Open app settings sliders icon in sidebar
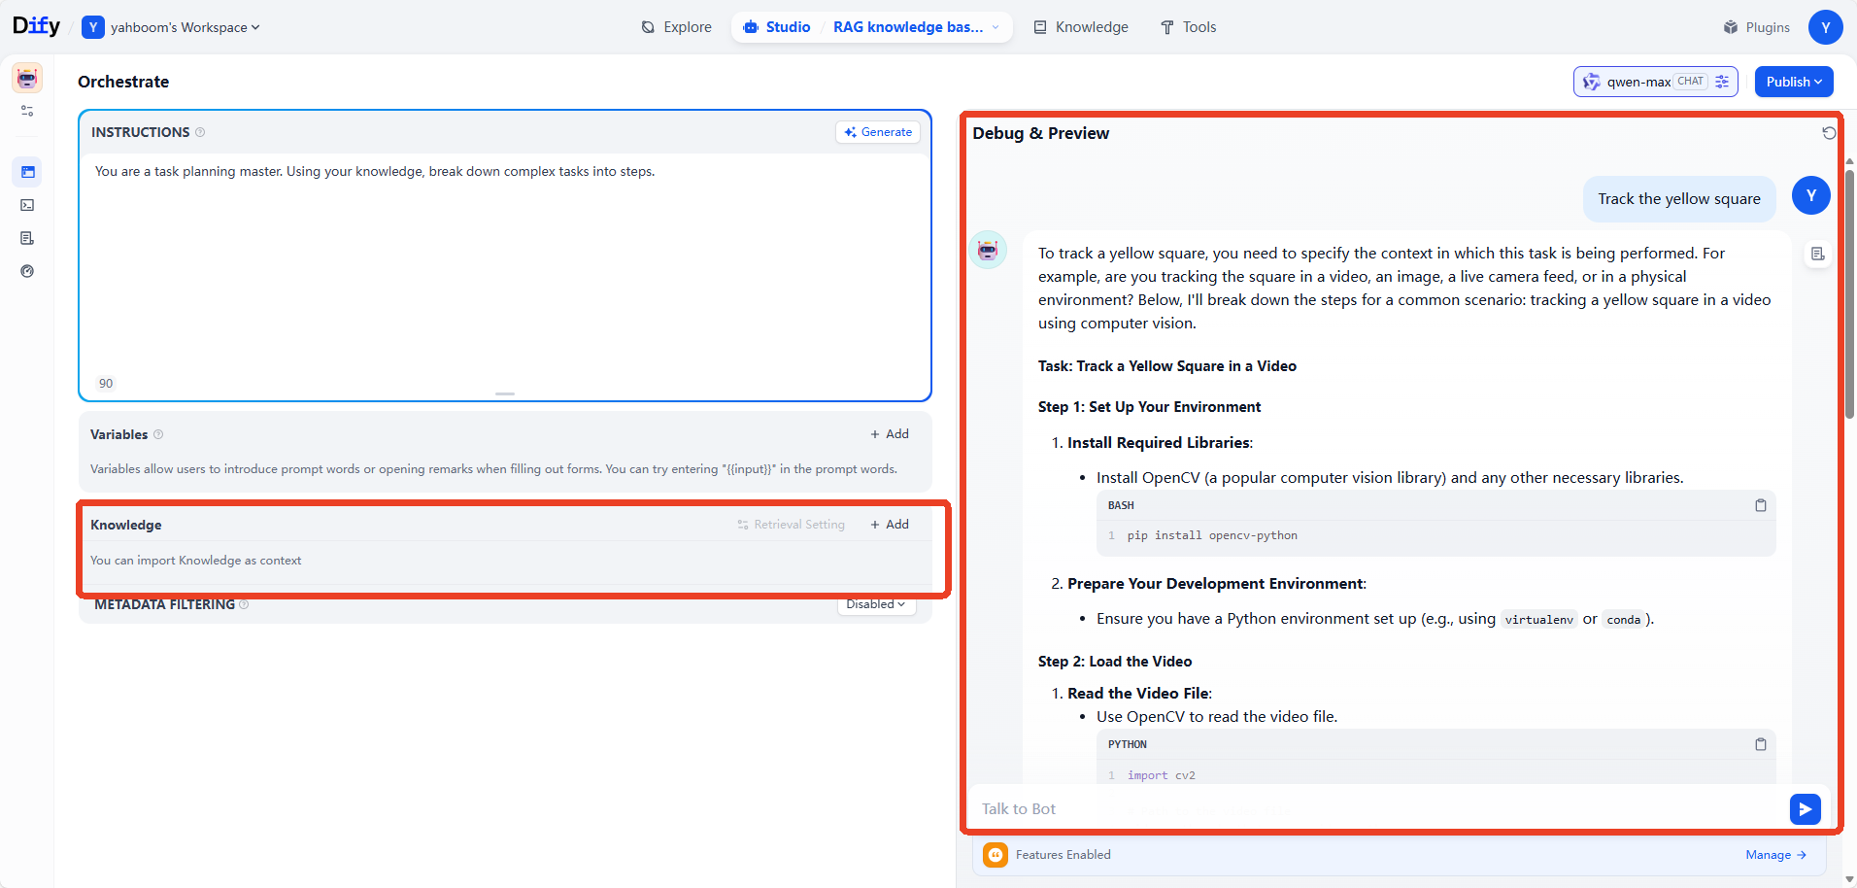1857x888 pixels. (27, 111)
